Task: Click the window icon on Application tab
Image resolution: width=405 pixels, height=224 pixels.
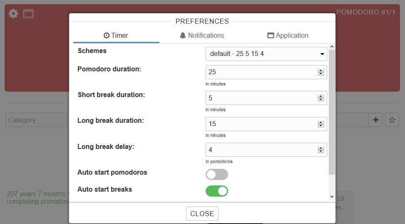Action: (271, 36)
